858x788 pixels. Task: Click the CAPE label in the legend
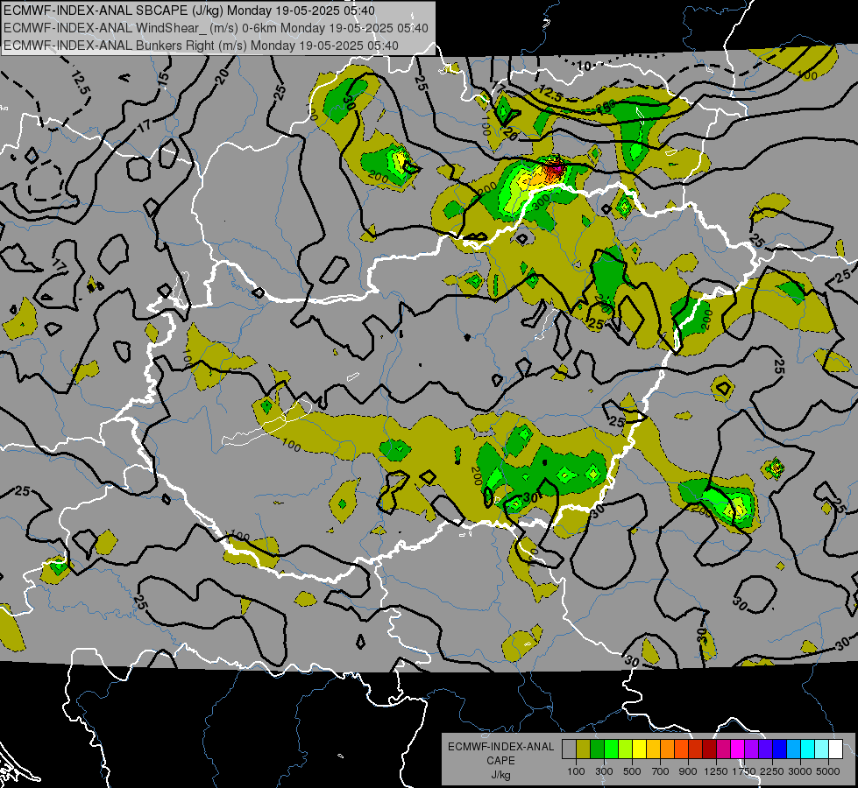pos(500,761)
